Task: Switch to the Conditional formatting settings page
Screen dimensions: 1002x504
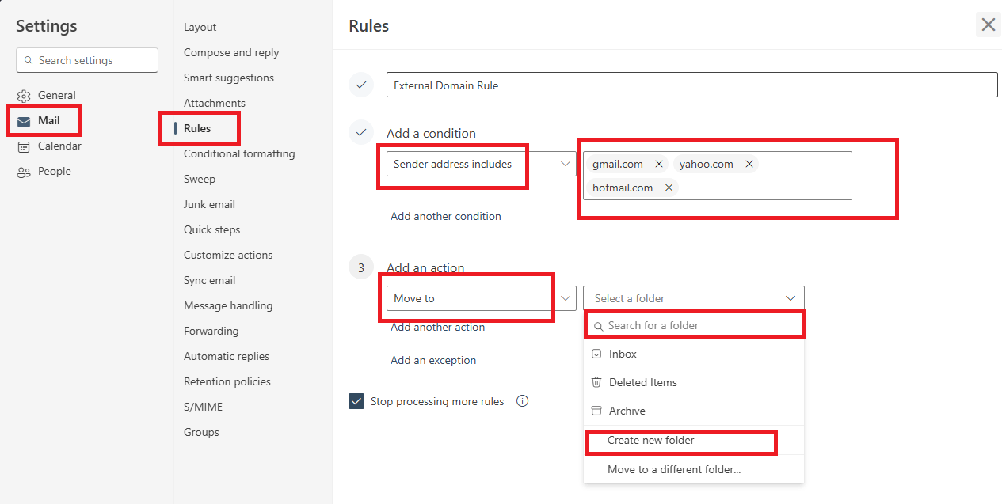Action: tap(239, 153)
